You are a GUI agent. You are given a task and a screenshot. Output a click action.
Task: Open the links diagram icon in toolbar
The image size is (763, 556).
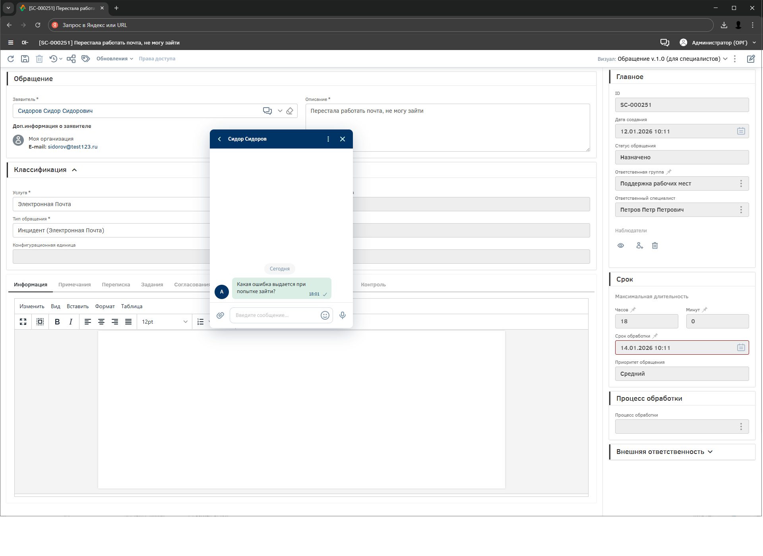(x=71, y=59)
